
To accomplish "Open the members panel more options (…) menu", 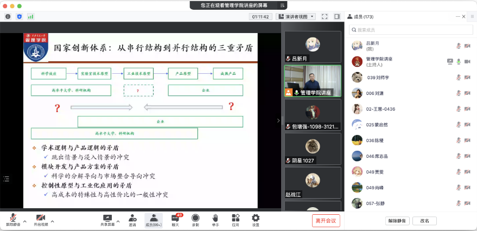I will point(457,17).
